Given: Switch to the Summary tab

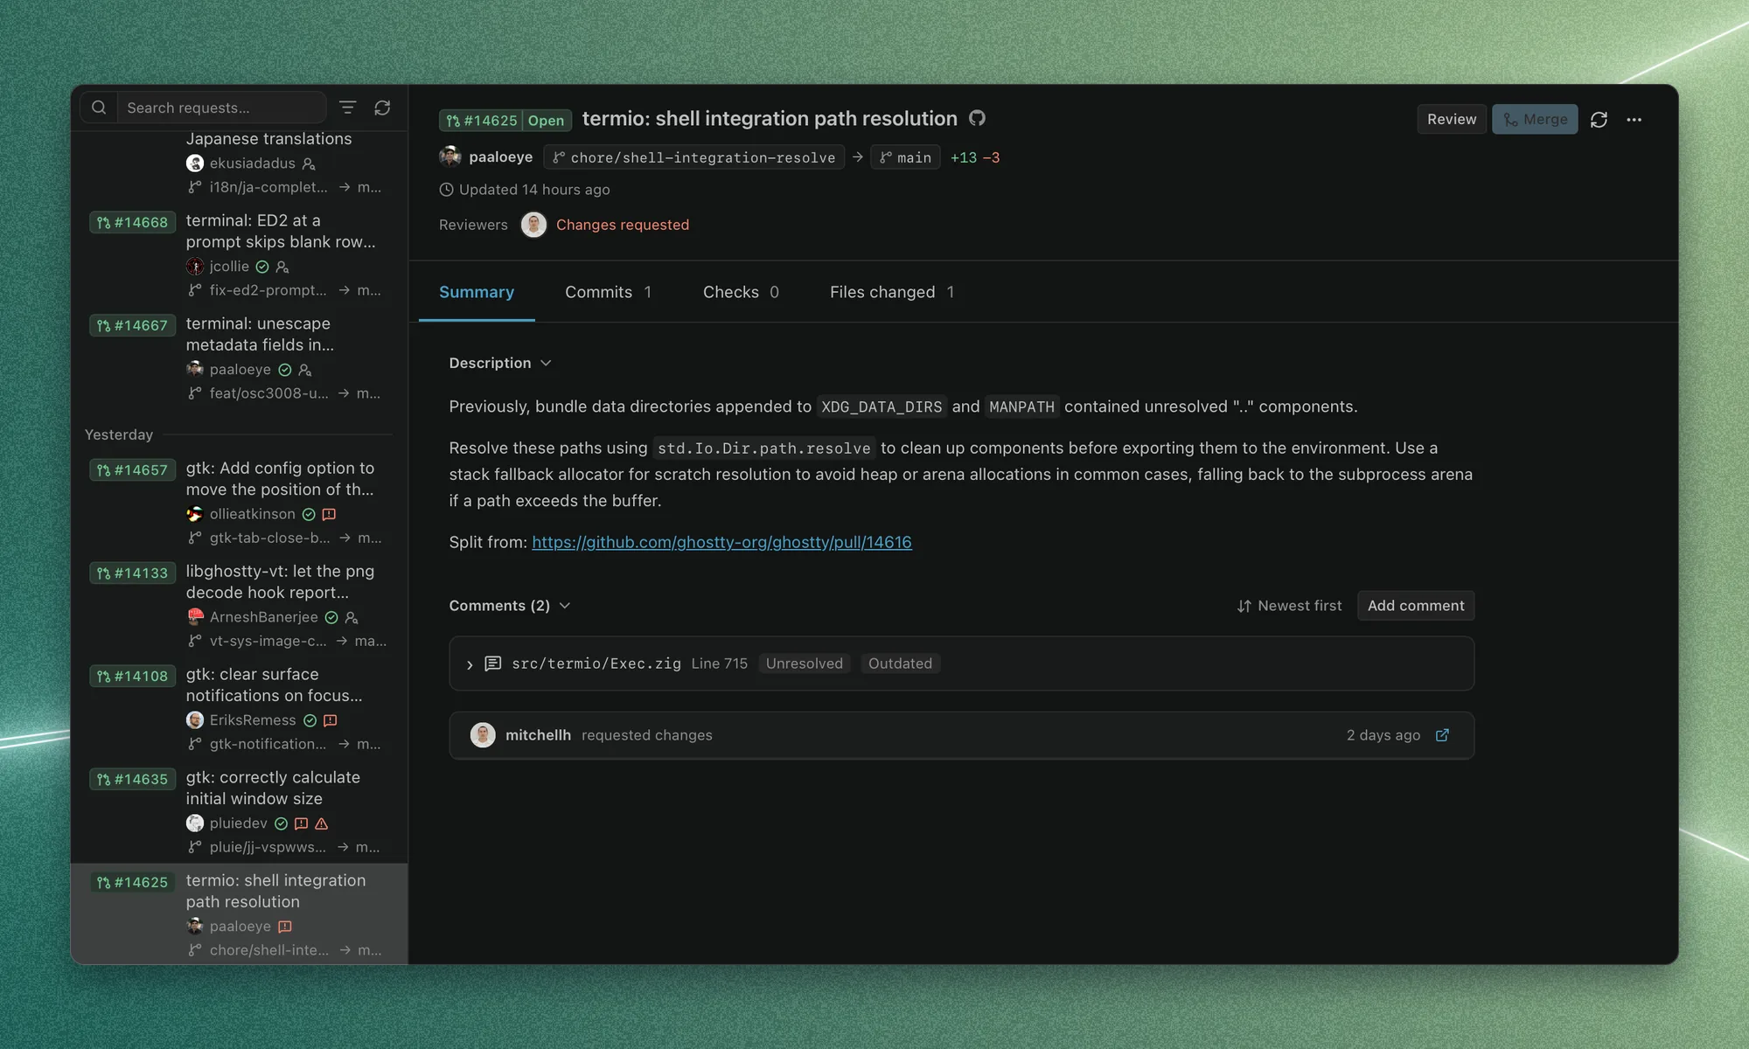Looking at the screenshot, I should tap(477, 292).
